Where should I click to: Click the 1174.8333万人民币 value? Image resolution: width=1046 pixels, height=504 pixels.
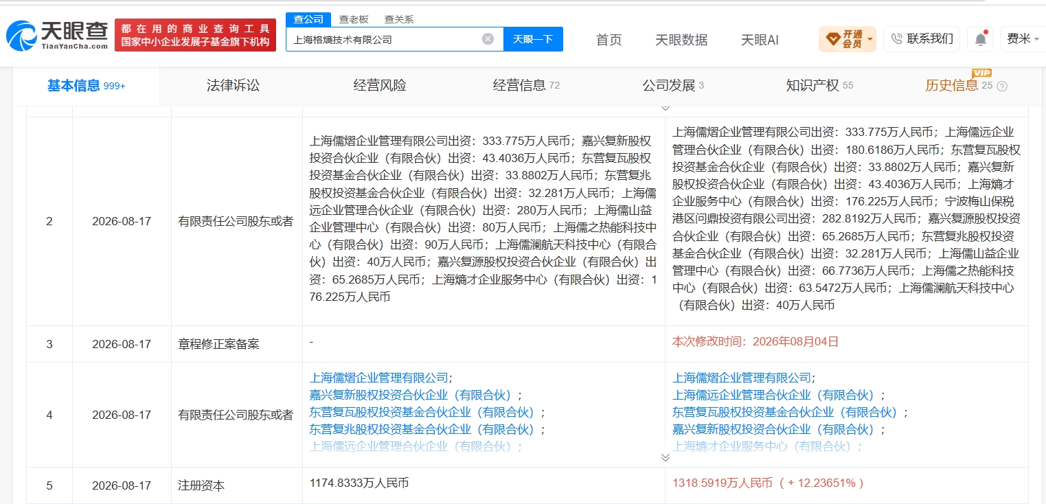[x=359, y=483]
